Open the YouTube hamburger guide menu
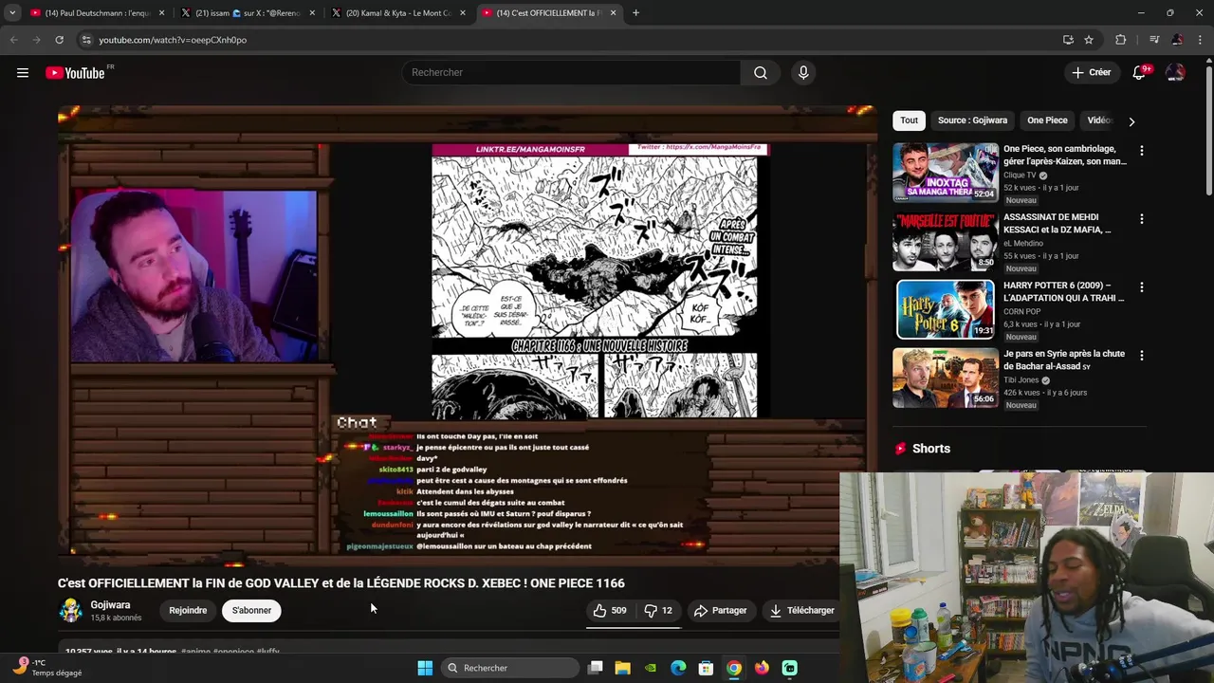The width and height of the screenshot is (1214, 683). point(23,73)
